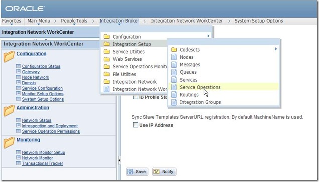Expand the Codesets submenu arrow
The width and height of the screenshot is (319, 182).
(x=276, y=49)
